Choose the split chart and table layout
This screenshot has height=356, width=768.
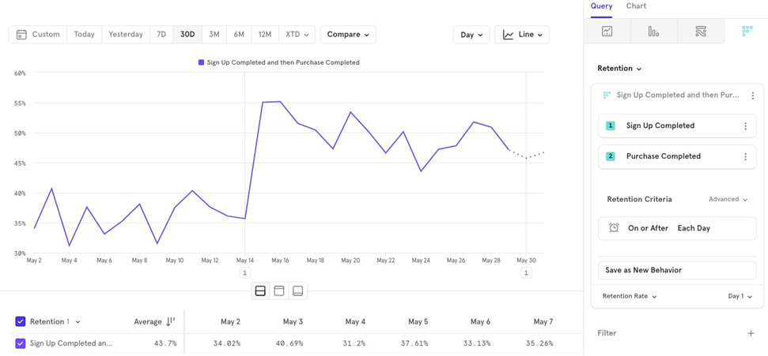[260, 291]
